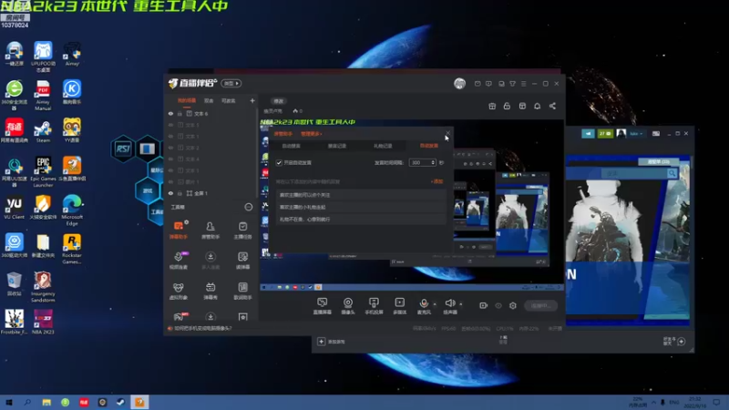
Task: Toggle visibility eye of 文本 2 layer
Action: click(170, 148)
